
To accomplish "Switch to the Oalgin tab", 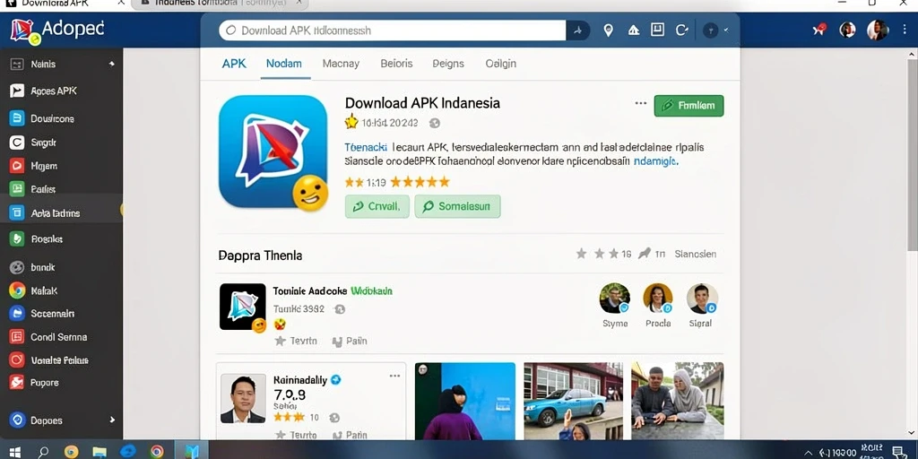I will pos(500,64).
